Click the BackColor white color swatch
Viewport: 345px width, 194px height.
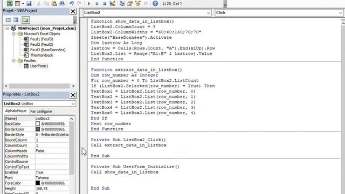(x=38, y=124)
